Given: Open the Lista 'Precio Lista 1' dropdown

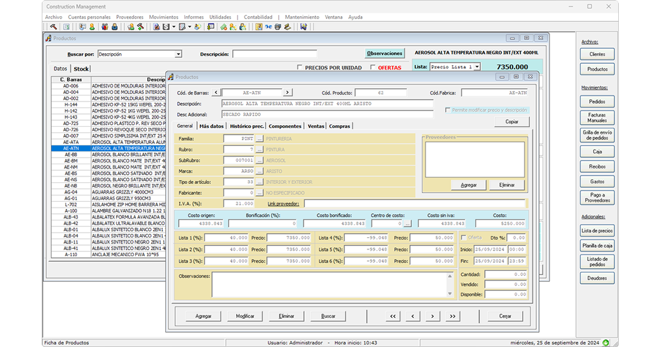Looking at the screenshot, I should (x=477, y=66).
